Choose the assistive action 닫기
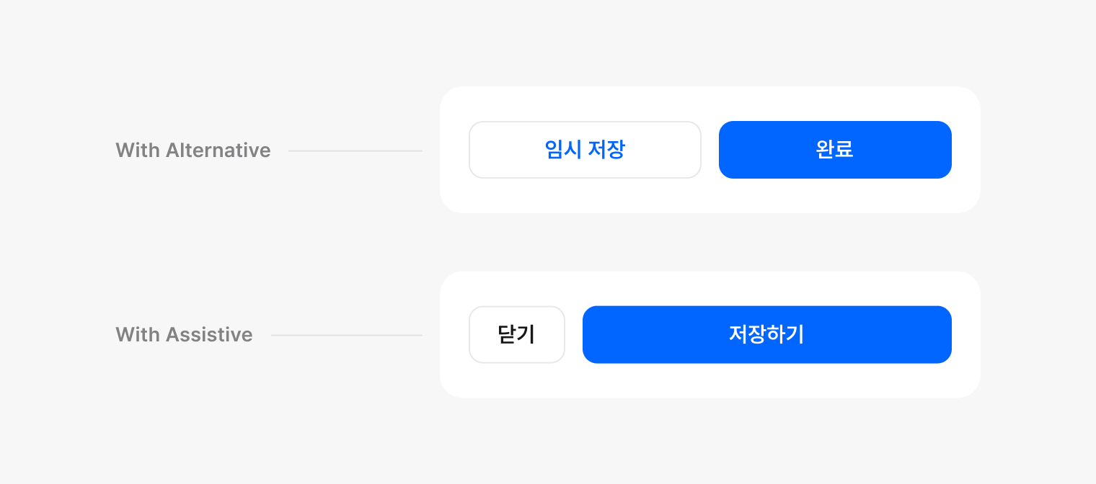The height and width of the screenshot is (484, 1096). [x=516, y=335]
